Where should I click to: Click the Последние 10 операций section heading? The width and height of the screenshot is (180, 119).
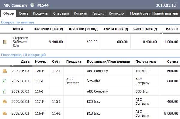pos(23,55)
